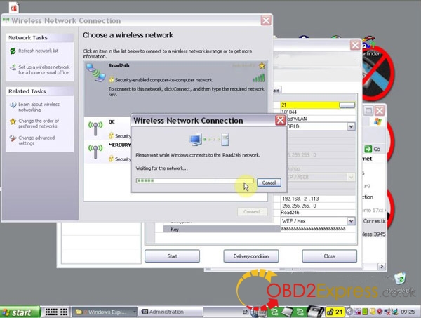Screen dimensions: 421x318
Task: Click Cancel in the connection dialog
Action: coord(268,183)
